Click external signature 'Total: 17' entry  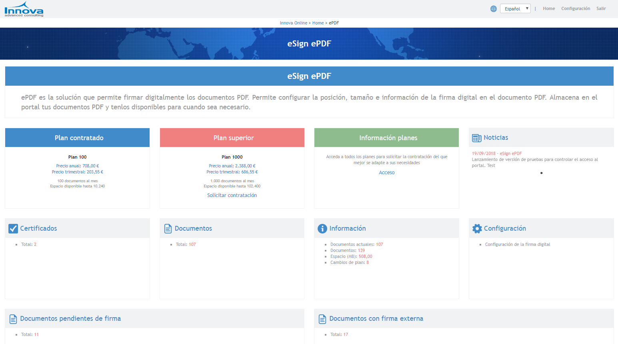click(339, 334)
